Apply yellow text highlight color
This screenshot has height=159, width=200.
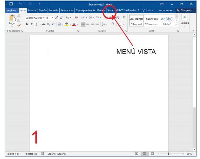tap(67, 24)
